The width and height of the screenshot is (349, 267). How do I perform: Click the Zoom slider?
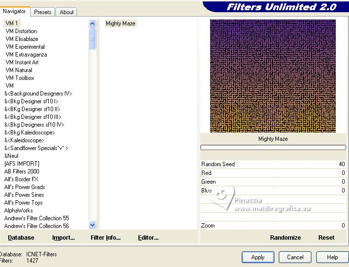[273, 226]
